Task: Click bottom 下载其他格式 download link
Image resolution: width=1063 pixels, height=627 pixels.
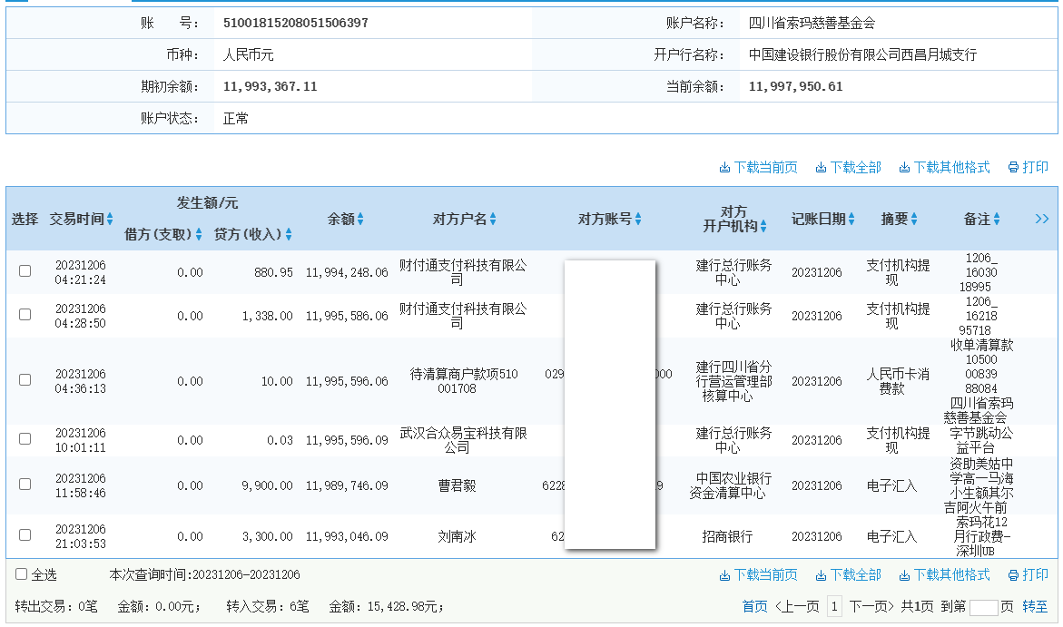Action: 944,574
